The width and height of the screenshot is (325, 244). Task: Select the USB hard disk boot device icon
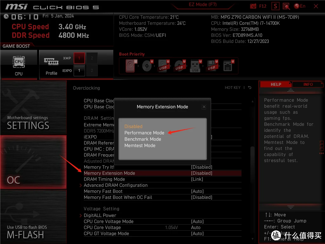pyautogui.click(x=164, y=66)
